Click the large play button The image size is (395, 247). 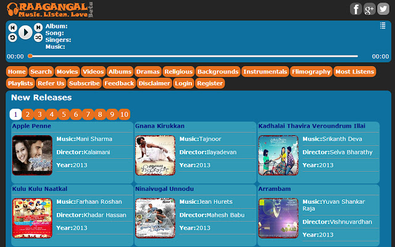[x=25, y=32]
